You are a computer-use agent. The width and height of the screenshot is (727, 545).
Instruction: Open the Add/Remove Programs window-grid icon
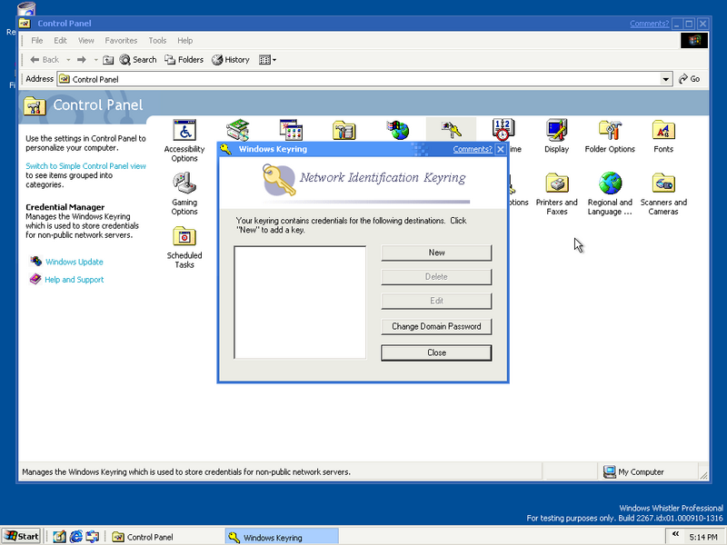coord(291,130)
